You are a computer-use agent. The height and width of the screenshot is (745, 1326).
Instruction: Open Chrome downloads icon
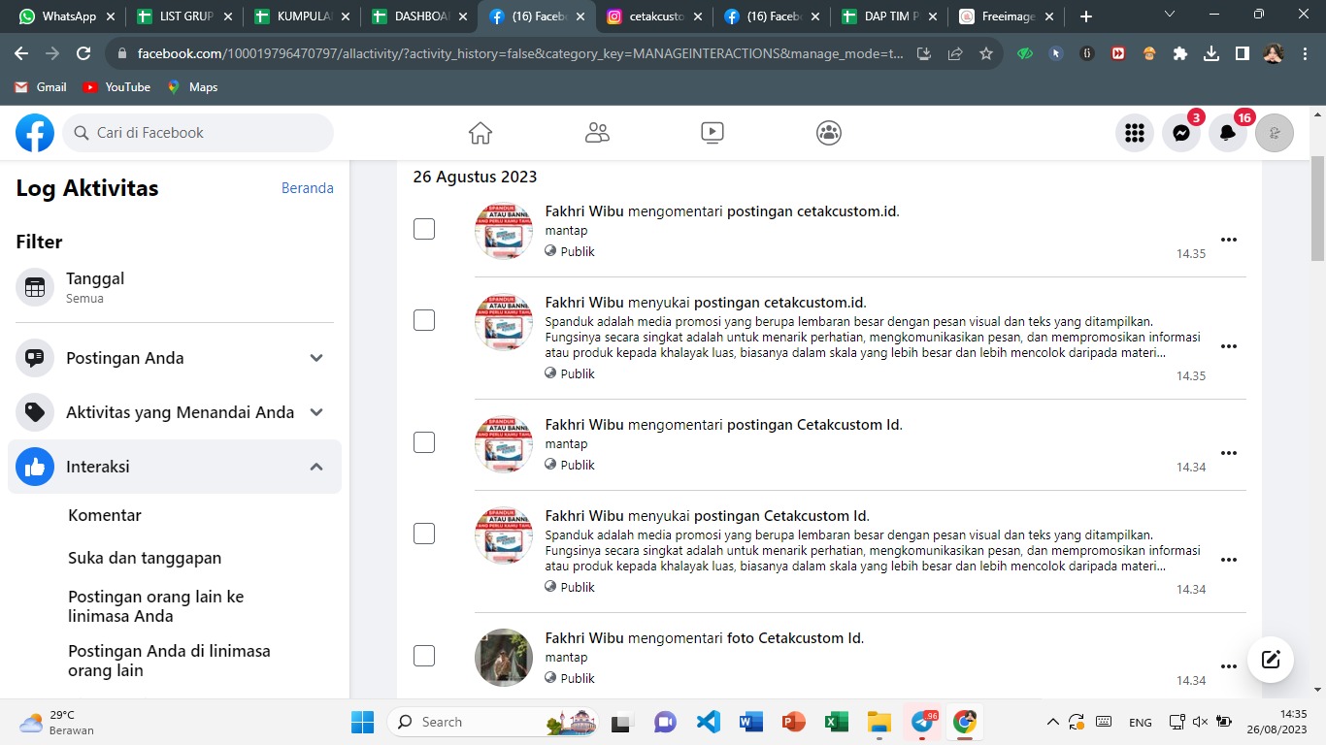click(1211, 54)
